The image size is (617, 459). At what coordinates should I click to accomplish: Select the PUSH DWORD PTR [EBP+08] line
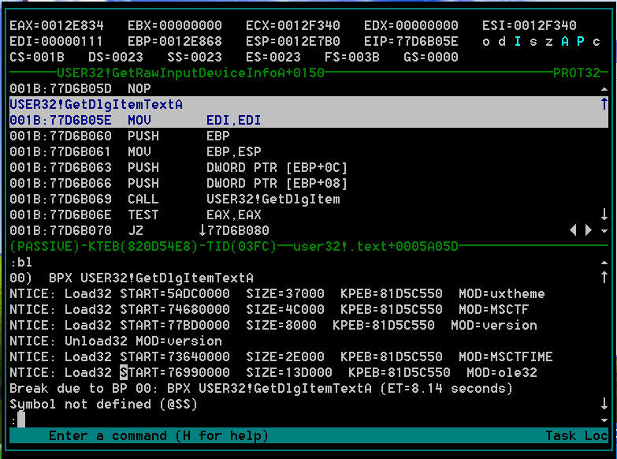coord(179,183)
